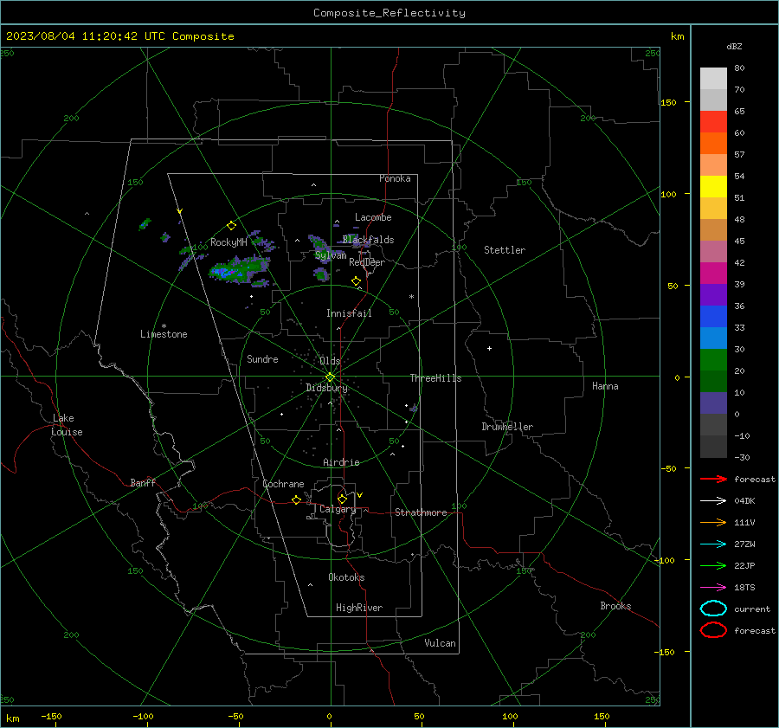Select the Stettler label

pos(505,250)
